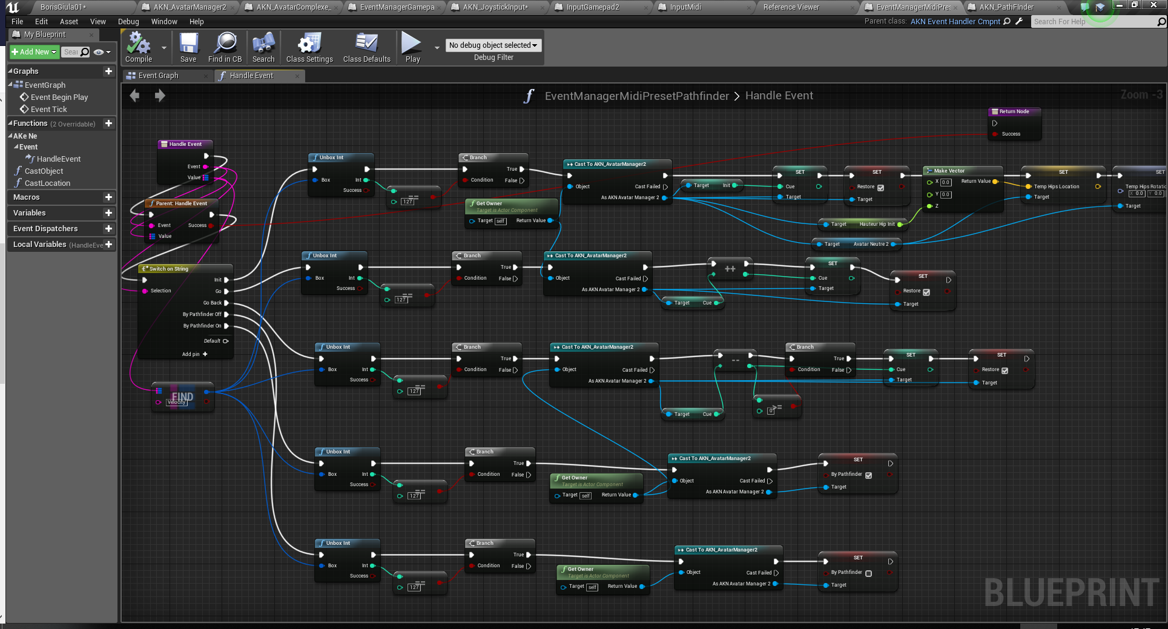The width and height of the screenshot is (1168, 629).
Task: Switch to Reference Viewer tab
Action: (791, 7)
